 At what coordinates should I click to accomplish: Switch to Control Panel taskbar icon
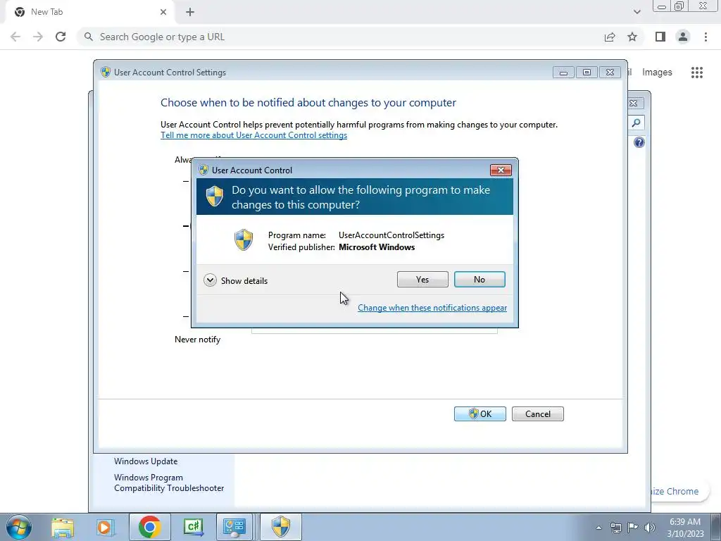pos(234,527)
